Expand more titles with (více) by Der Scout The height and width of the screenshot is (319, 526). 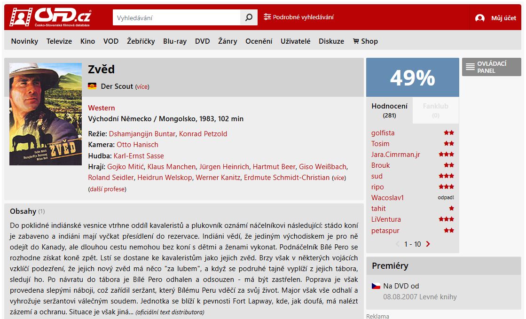pyautogui.click(x=142, y=86)
